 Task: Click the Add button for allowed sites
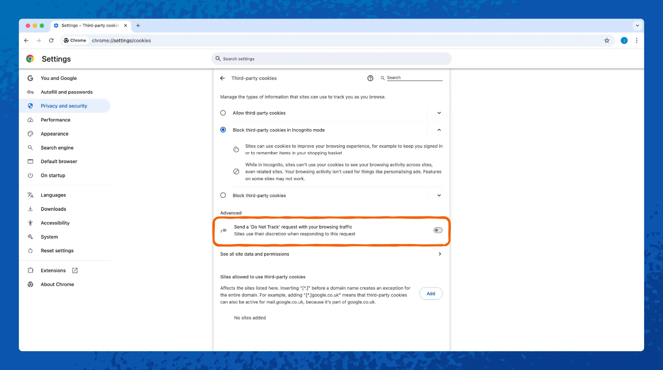click(431, 293)
